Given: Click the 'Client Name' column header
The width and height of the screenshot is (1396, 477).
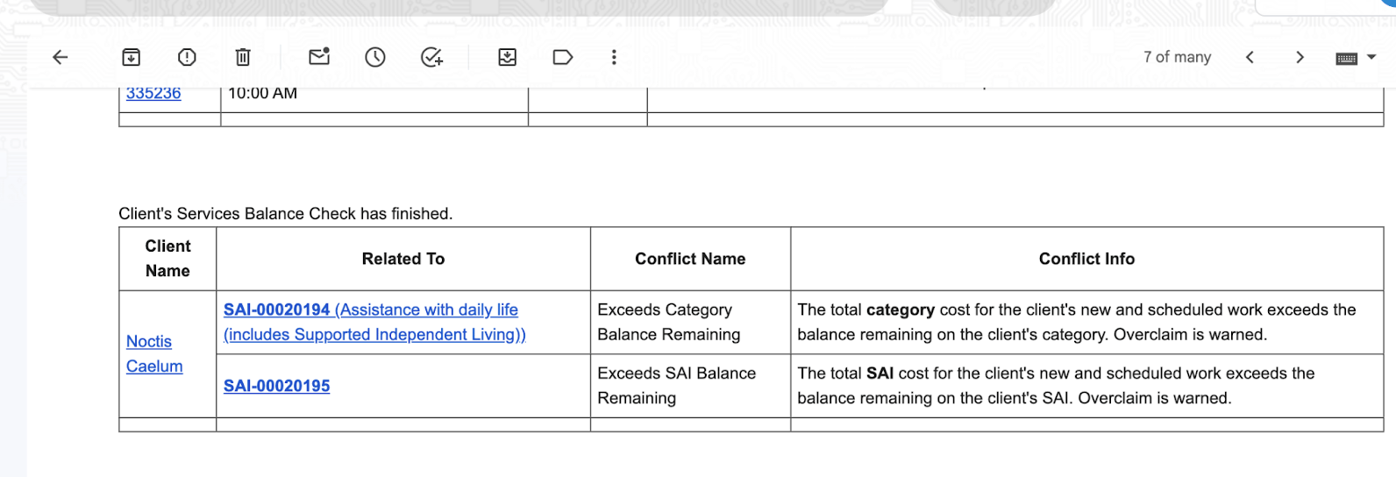Looking at the screenshot, I should (167, 259).
